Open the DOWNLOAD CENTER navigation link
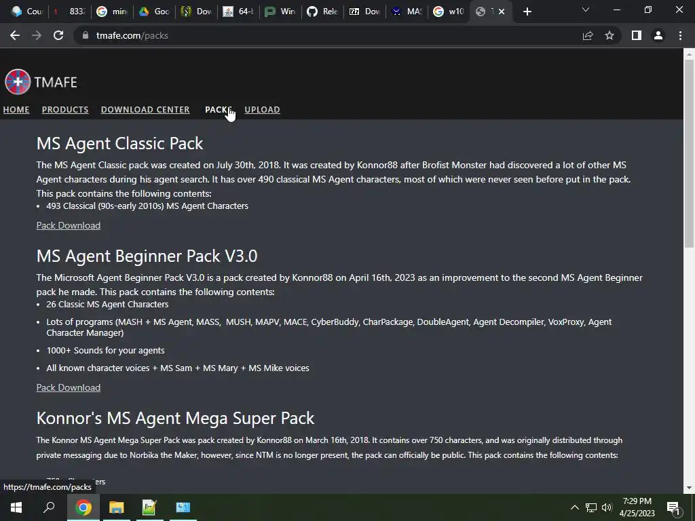695x521 pixels. (x=145, y=109)
